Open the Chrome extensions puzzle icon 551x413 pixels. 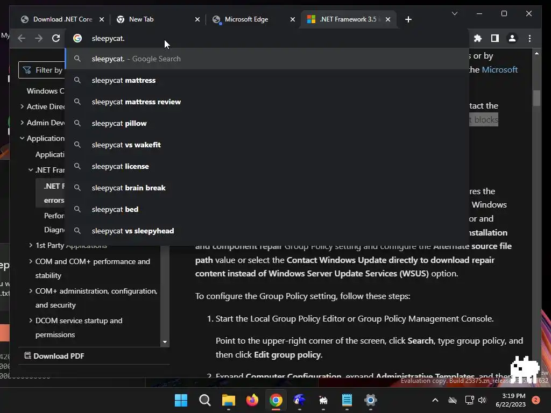coord(478,38)
